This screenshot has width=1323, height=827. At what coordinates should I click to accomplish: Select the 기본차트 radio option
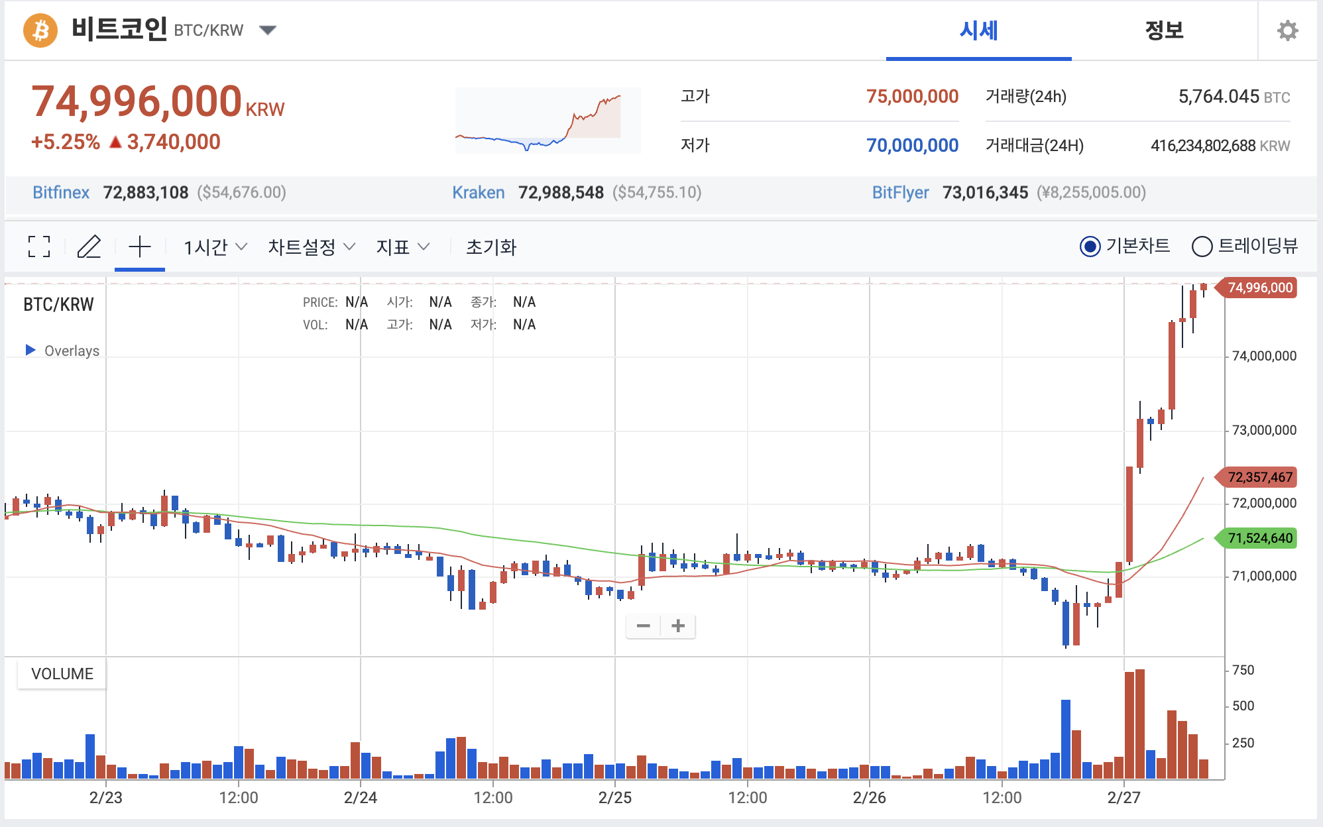pos(1090,247)
